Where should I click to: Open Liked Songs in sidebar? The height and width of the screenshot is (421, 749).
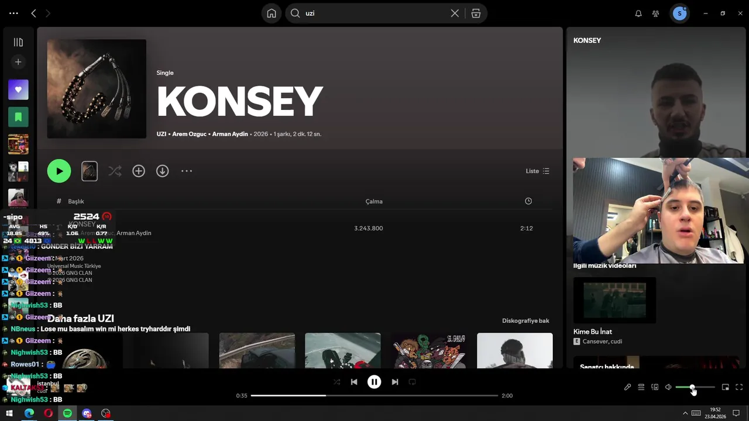click(18, 89)
